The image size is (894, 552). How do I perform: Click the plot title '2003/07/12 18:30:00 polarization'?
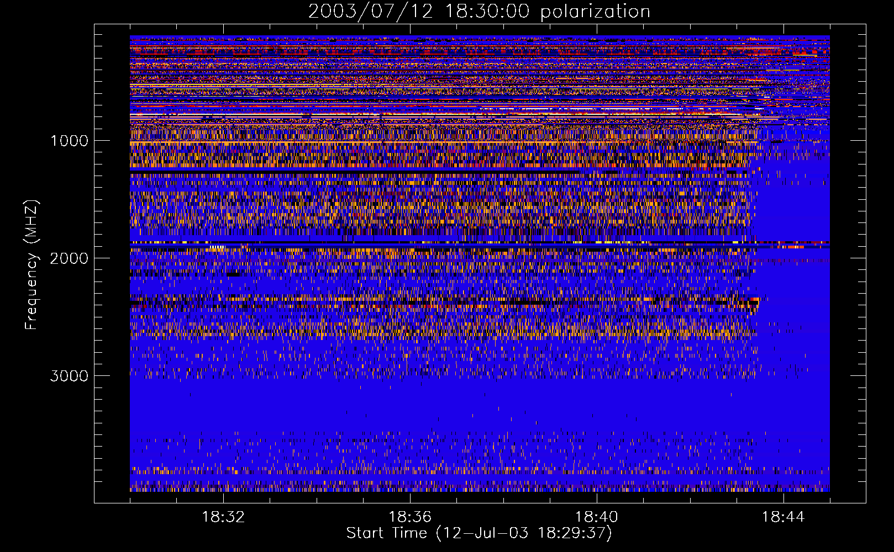click(x=479, y=12)
